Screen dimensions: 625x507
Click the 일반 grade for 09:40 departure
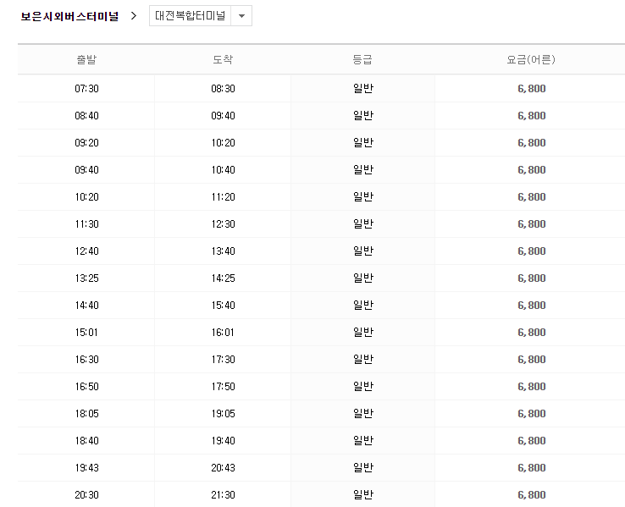click(x=362, y=169)
